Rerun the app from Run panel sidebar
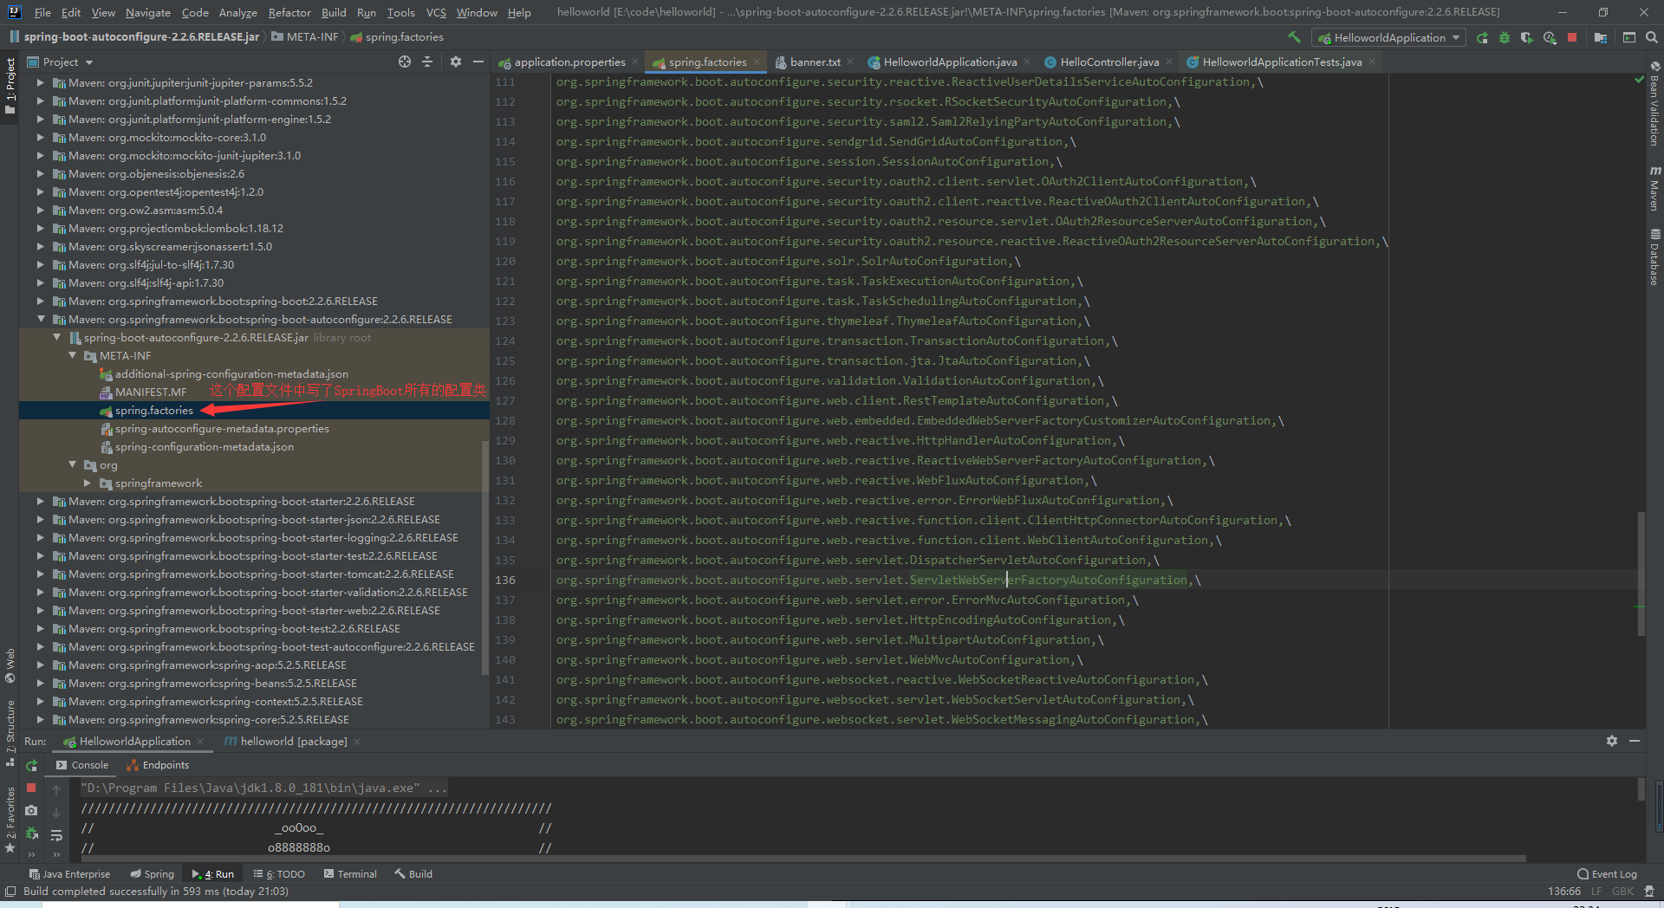The width and height of the screenshot is (1664, 908). click(31, 765)
